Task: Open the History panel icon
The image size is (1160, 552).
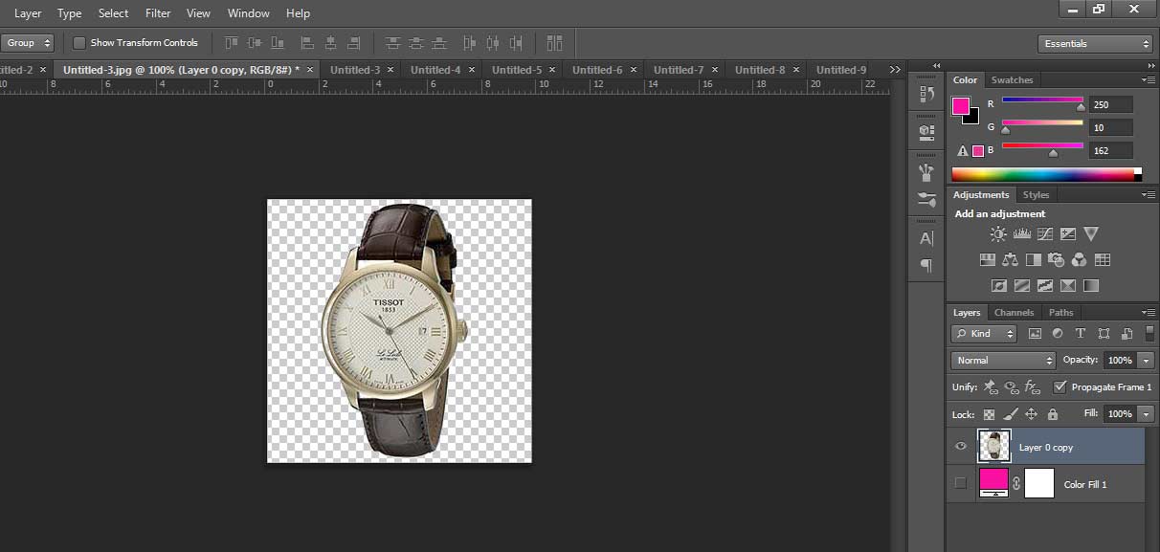Action: pyautogui.click(x=926, y=94)
